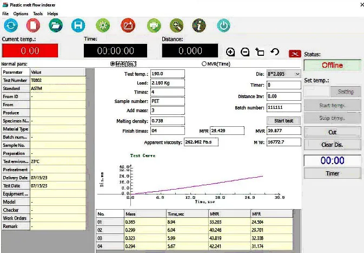Click the Timer field on the Die side
The image size is (364, 253).
(x=284, y=85)
